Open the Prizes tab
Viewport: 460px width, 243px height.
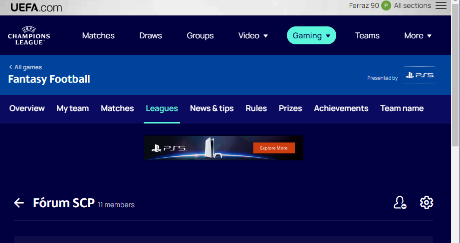click(x=290, y=109)
